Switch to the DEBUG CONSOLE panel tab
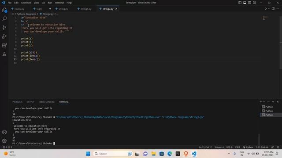This screenshot has width=282, height=158. click(46, 102)
